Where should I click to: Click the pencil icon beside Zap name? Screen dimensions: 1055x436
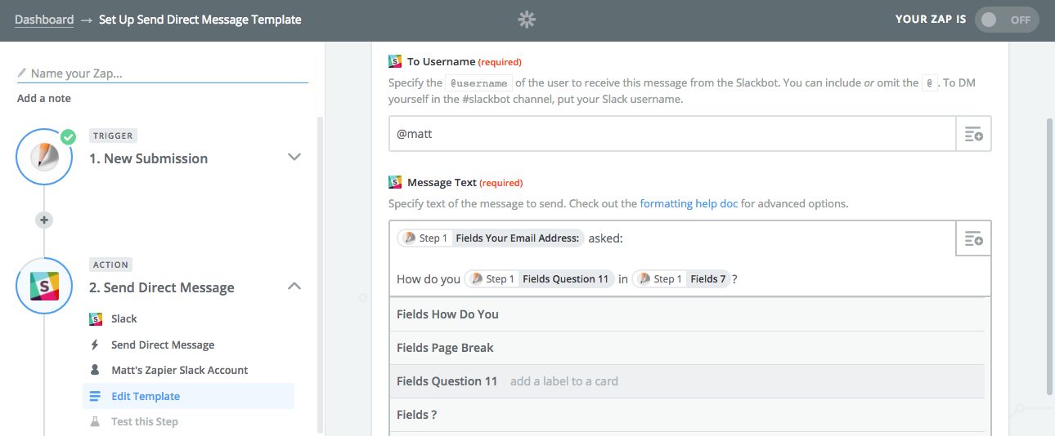[x=22, y=73]
